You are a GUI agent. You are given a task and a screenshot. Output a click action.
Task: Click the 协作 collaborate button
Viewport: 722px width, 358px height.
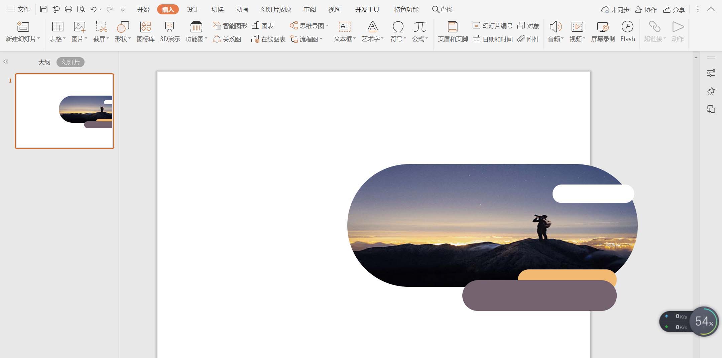(646, 10)
